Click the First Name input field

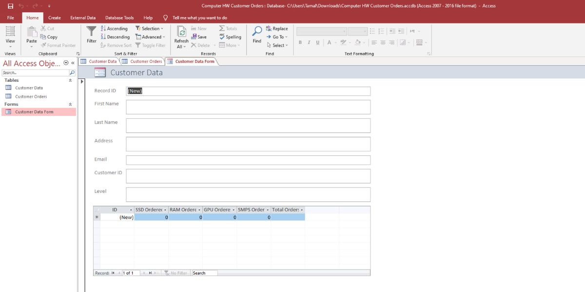[x=248, y=107]
